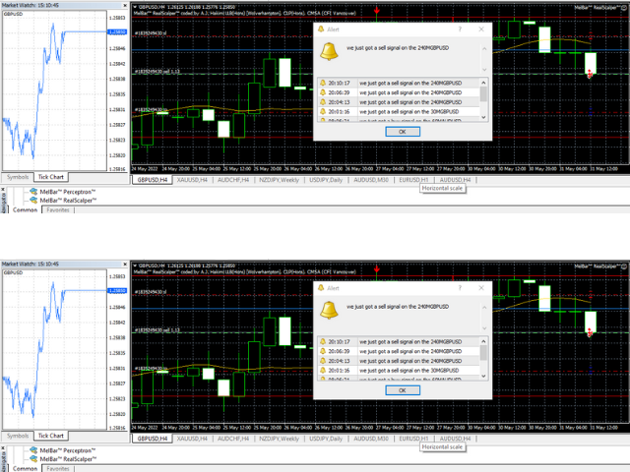Open help in the lower Alert dialog
630x472 pixels.
[x=460, y=288]
